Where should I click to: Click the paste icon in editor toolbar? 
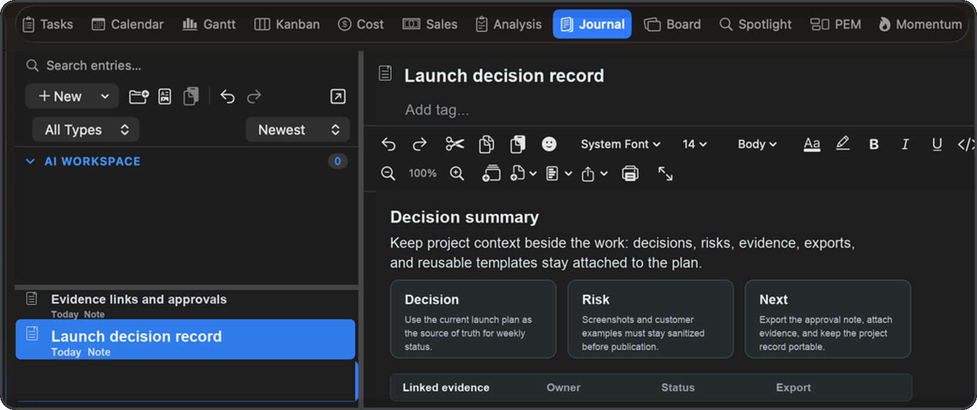pyautogui.click(x=518, y=144)
